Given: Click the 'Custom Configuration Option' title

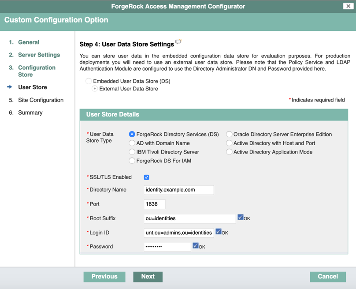Looking at the screenshot, I should coord(56,20).
